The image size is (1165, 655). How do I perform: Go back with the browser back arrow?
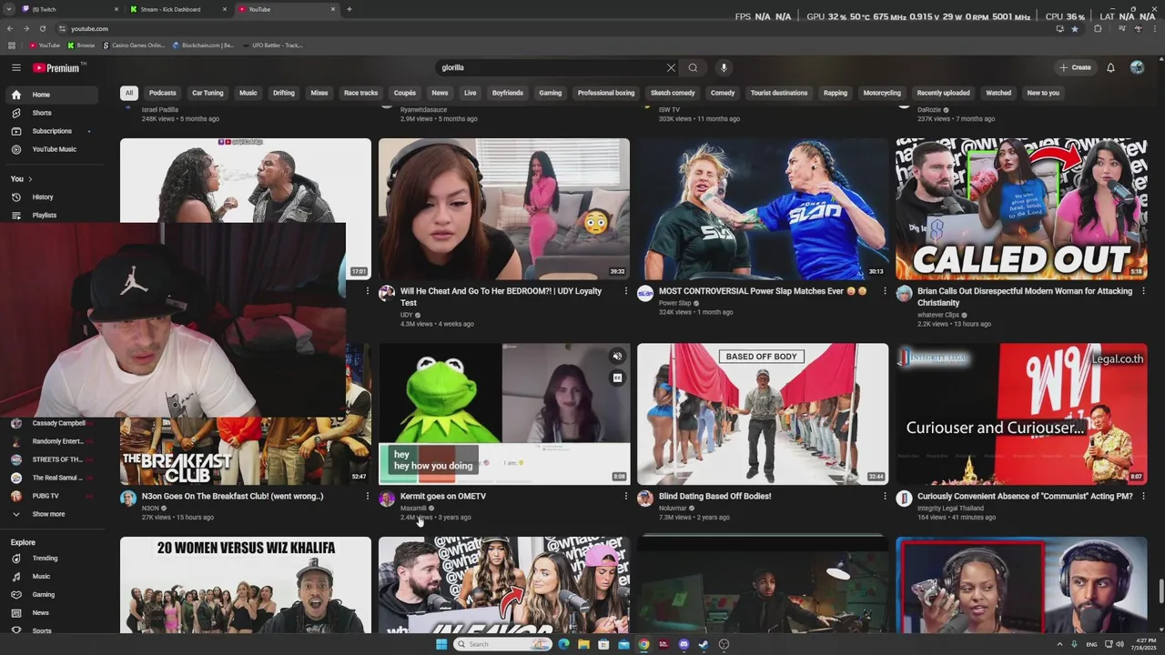[x=10, y=28]
